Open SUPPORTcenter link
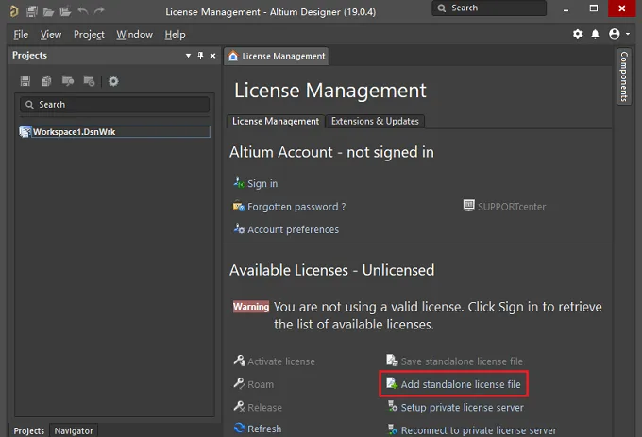Screen dimensions: 642x437 pos(512,207)
